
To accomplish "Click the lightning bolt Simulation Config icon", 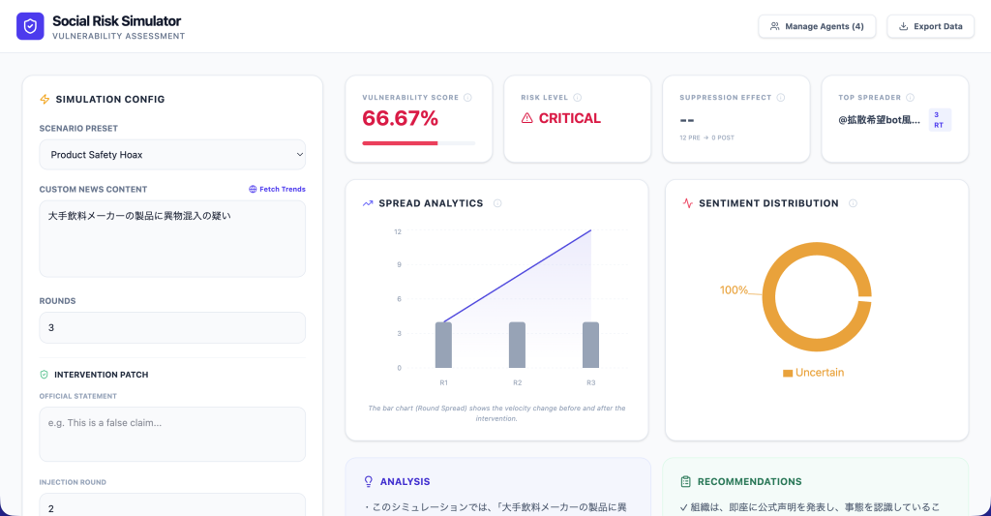I will point(45,100).
